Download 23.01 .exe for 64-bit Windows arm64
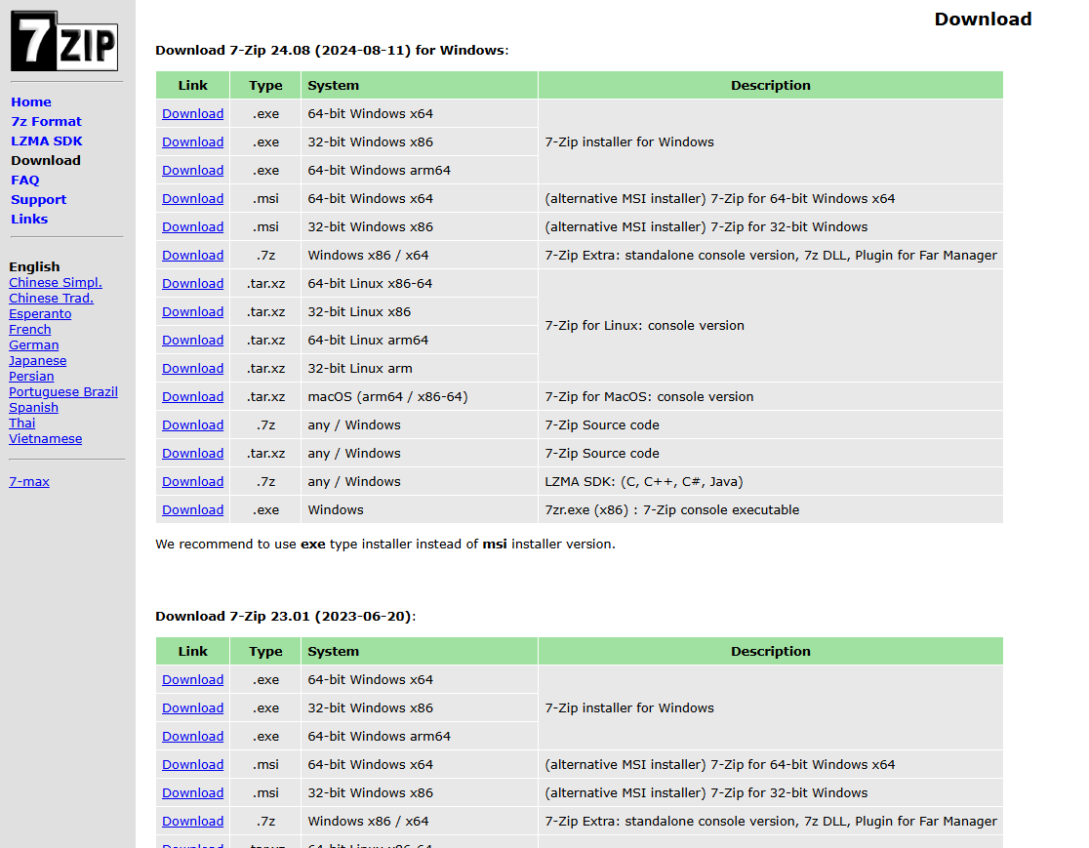The image size is (1089, 848). click(192, 736)
